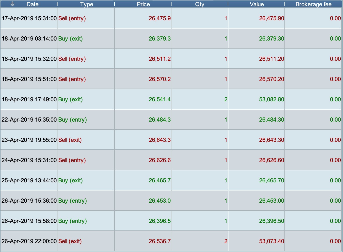Sort by the Price column header
Screen dimensions: 343x252
point(143,4)
